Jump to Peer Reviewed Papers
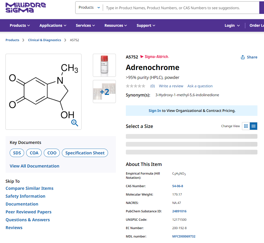The image size is (264, 243). click(29, 212)
